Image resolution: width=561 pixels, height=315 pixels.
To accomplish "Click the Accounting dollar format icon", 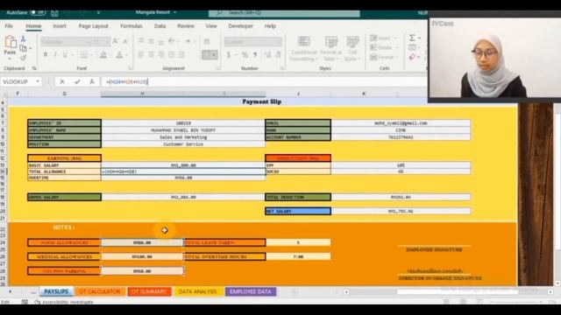I will 228,55.
